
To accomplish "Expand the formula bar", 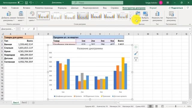I will click(190, 29).
